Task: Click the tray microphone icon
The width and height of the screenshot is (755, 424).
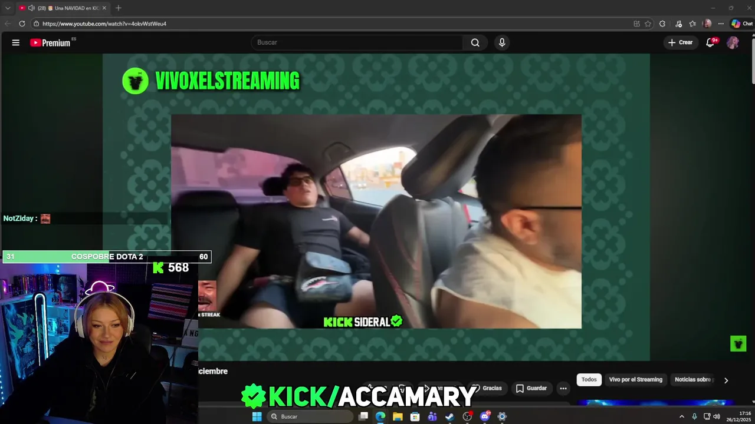Action: tap(694, 416)
